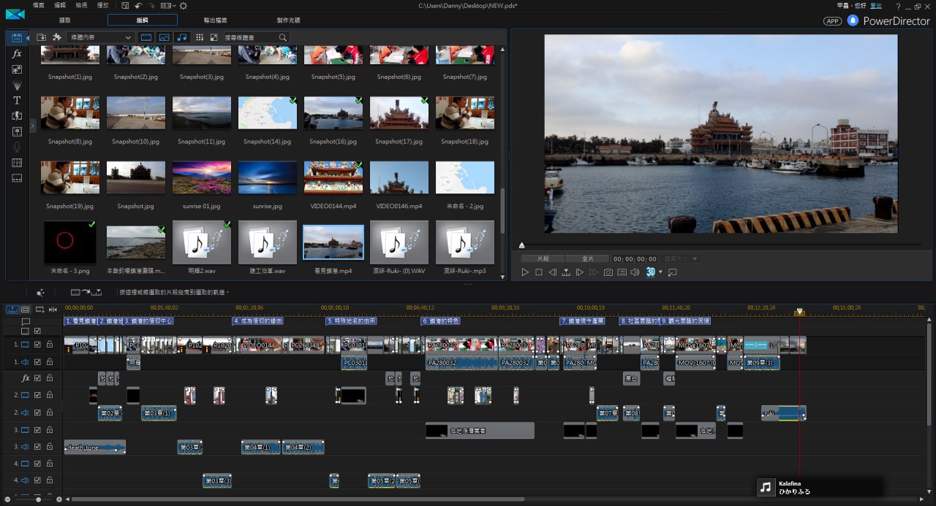936x506 pixels.
Task: Click the 登出 sign out link
Action: [x=876, y=6]
